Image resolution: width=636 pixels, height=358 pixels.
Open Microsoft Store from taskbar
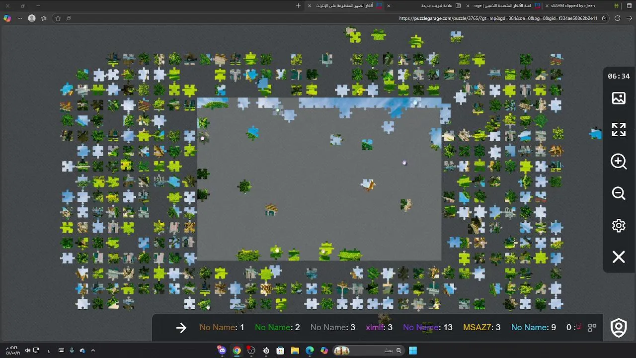click(280, 351)
